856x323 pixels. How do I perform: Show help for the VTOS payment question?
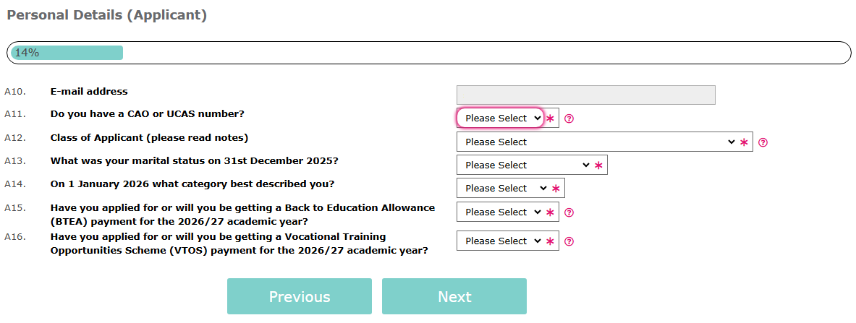tap(569, 241)
